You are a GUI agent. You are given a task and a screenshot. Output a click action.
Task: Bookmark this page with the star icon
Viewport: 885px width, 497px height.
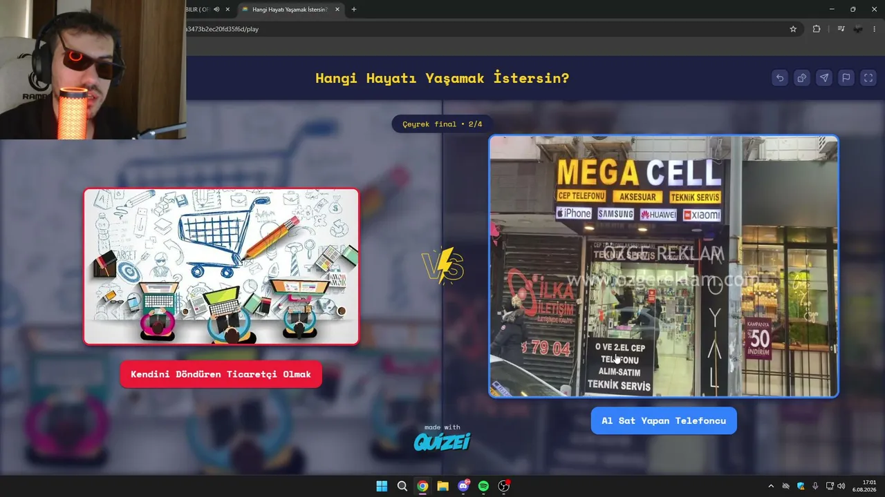pos(793,29)
